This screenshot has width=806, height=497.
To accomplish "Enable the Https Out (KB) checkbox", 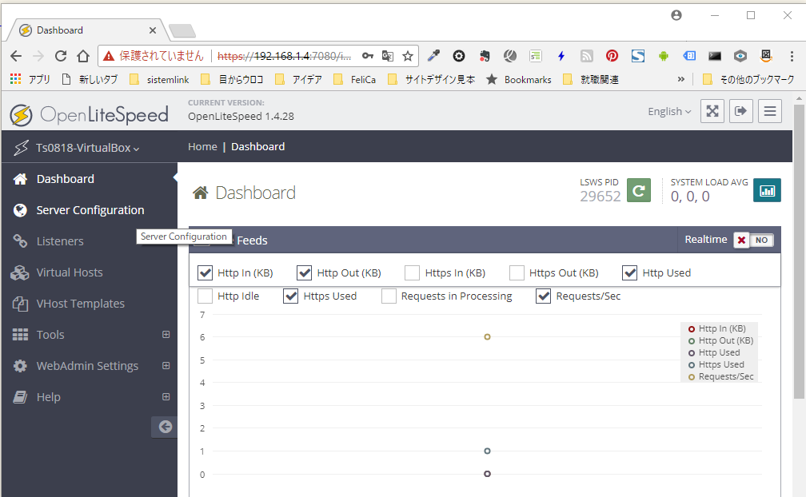I will (x=517, y=272).
